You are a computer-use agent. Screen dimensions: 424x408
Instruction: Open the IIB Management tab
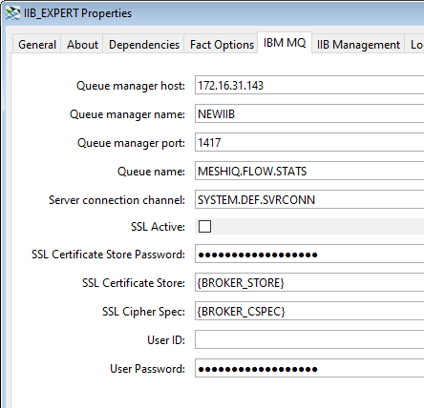coord(358,45)
